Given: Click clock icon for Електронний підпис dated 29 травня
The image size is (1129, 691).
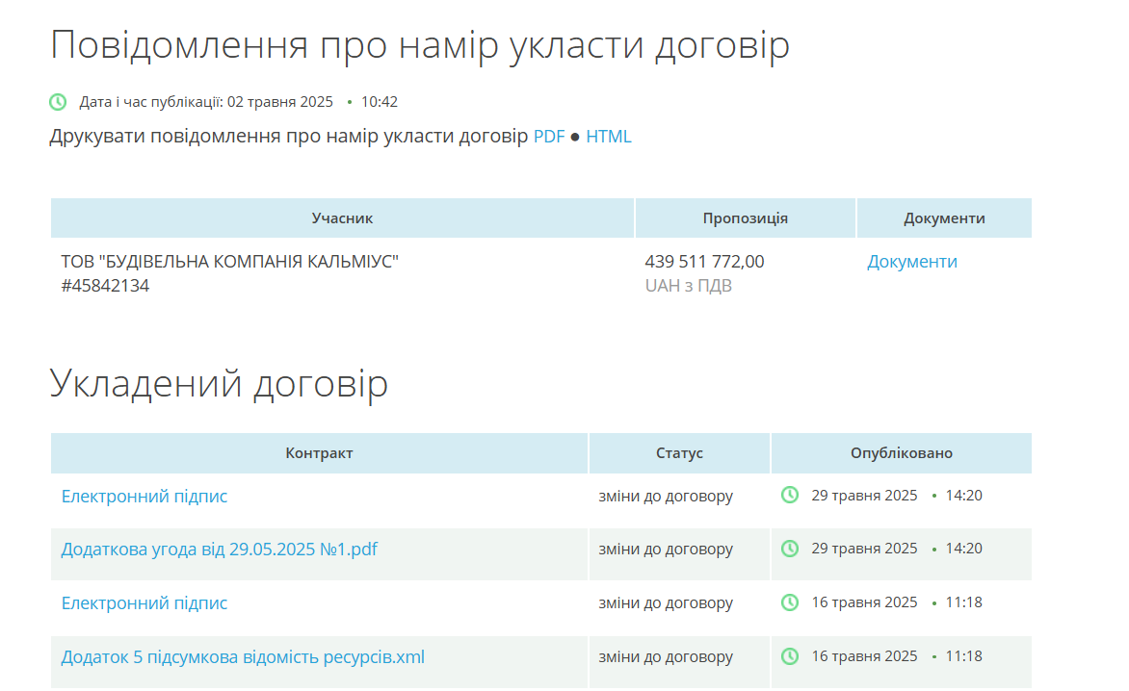Looking at the screenshot, I should click(x=790, y=496).
